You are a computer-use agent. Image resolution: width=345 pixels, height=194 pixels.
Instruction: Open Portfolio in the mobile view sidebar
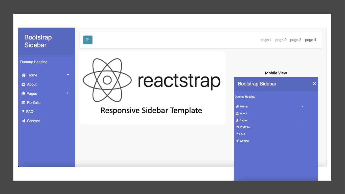tap(245, 127)
